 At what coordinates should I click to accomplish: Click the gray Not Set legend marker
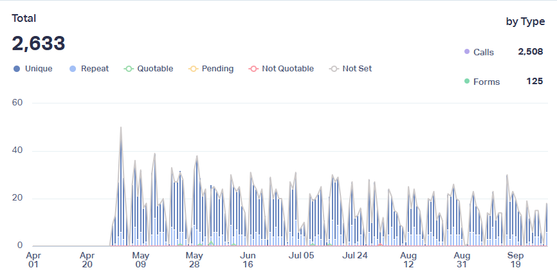(333, 69)
